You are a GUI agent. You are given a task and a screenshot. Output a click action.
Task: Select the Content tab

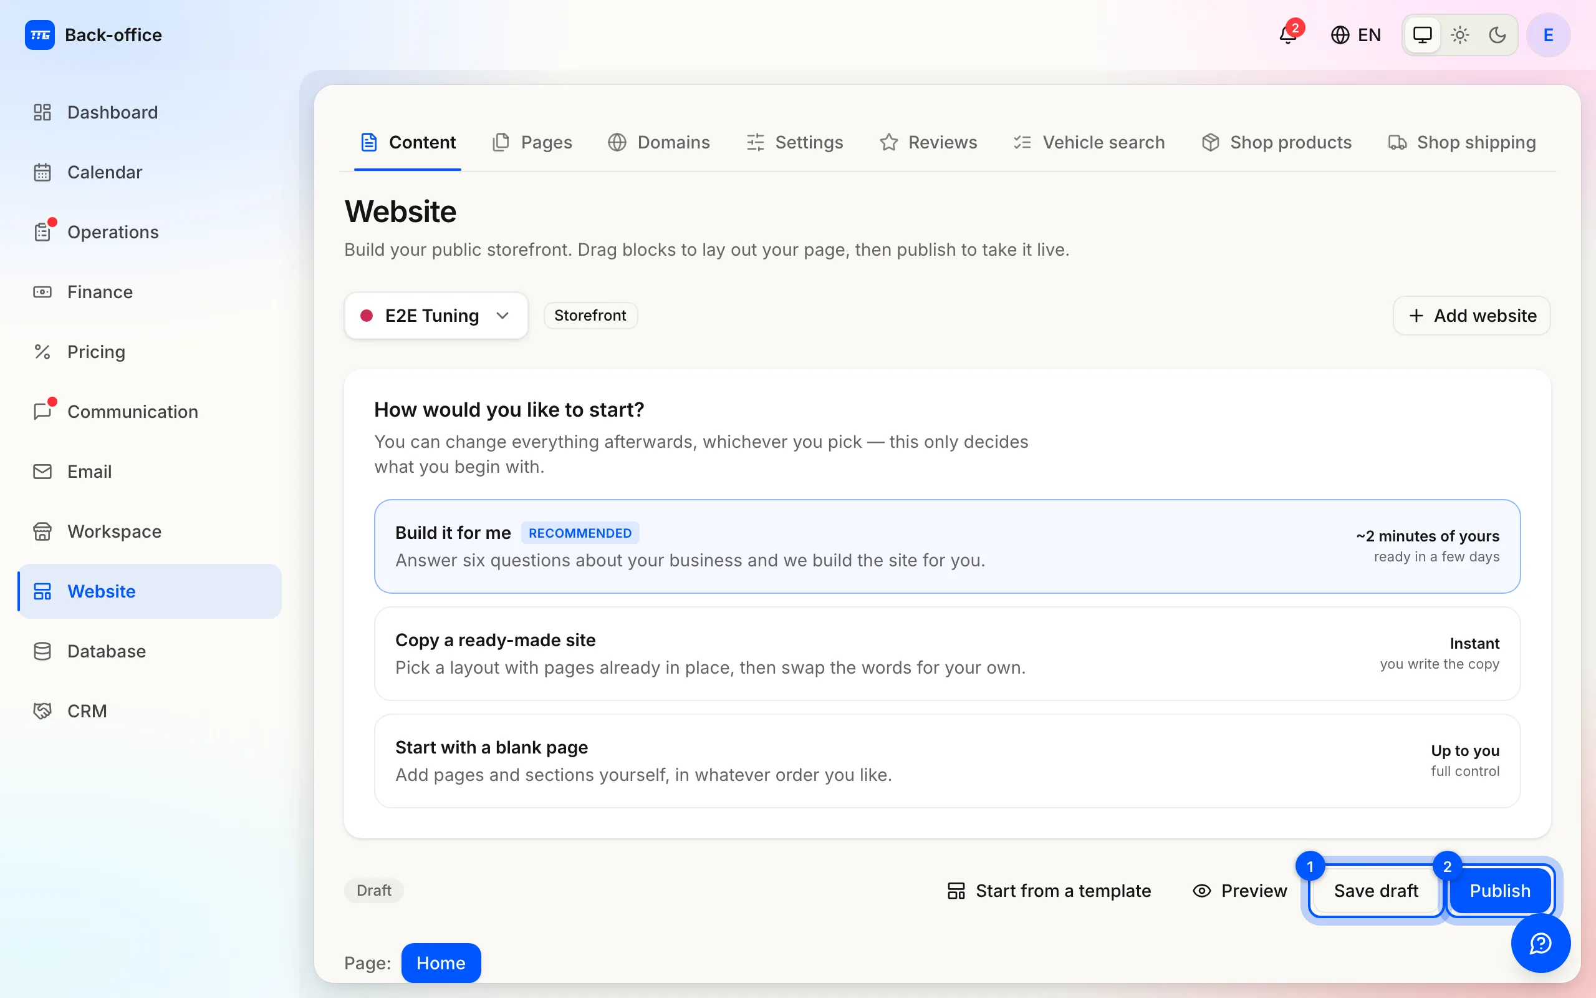point(408,143)
